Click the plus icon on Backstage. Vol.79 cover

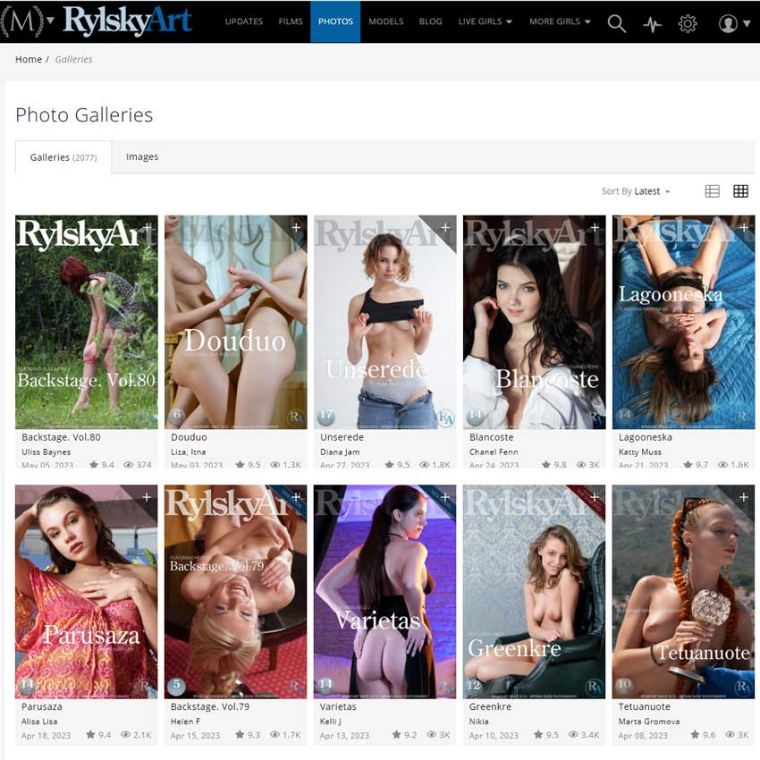click(296, 497)
